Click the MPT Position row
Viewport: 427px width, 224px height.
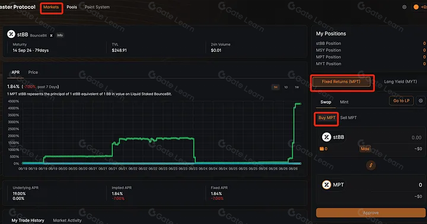[371, 57]
